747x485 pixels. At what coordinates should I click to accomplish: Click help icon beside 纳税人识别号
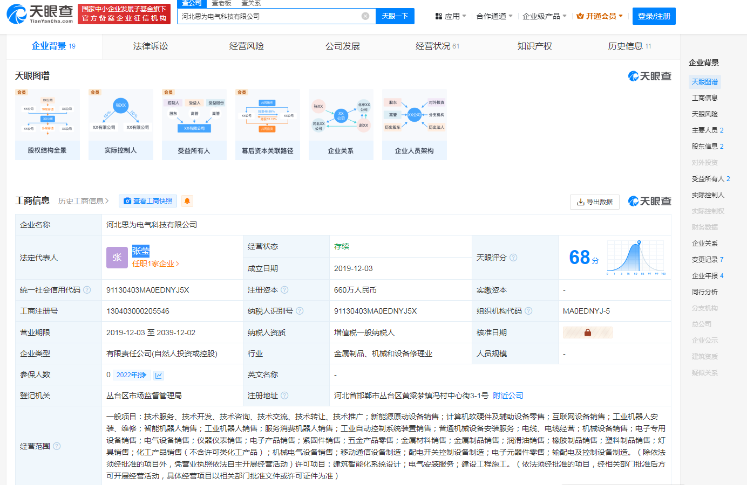coord(300,311)
